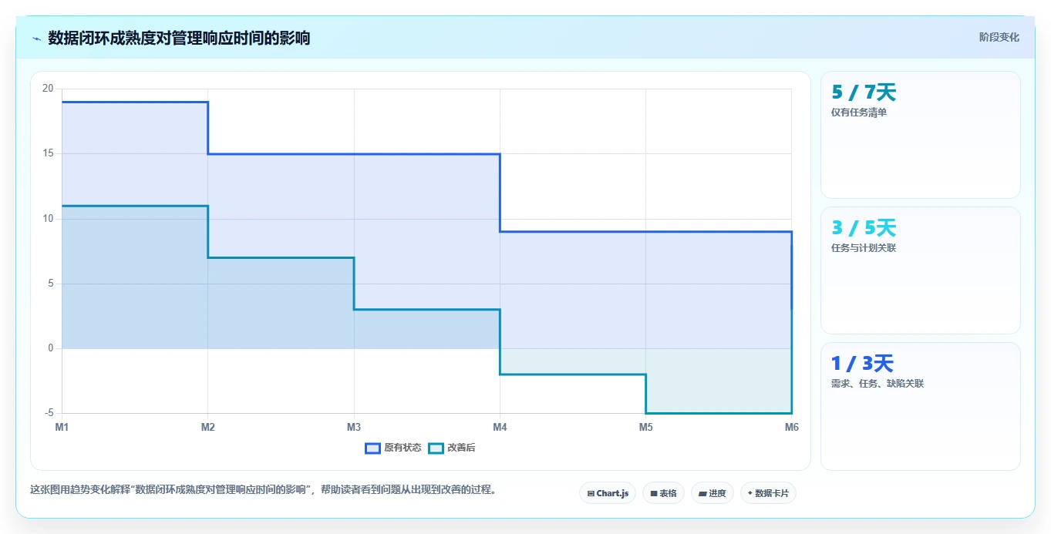
Task: Select the 表格 tag
Action: 663,493
